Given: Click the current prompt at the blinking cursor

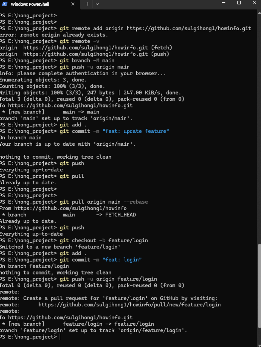Looking at the screenshot, I should (x=60, y=337).
